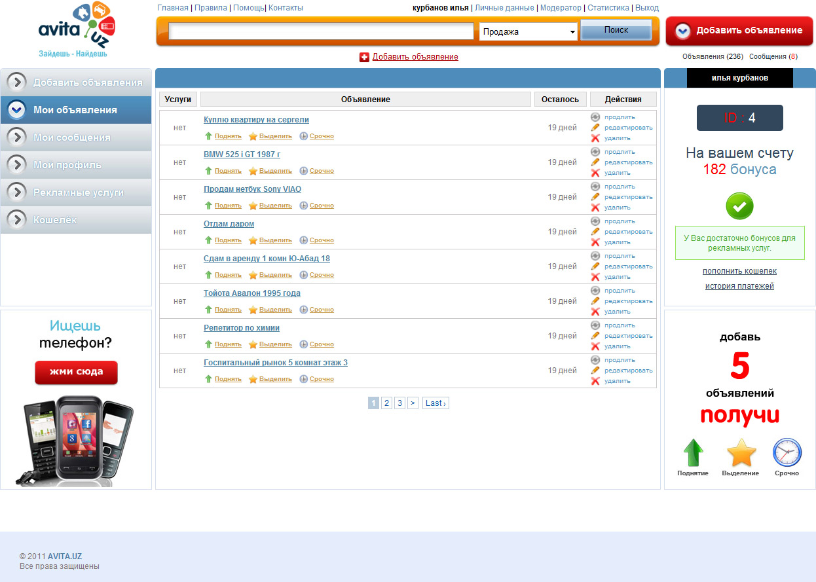Open Сообщения (8) counter link
Screen dimensions: 816x582
click(x=773, y=57)
